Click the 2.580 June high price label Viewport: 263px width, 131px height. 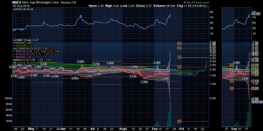(x=80, y=61)
